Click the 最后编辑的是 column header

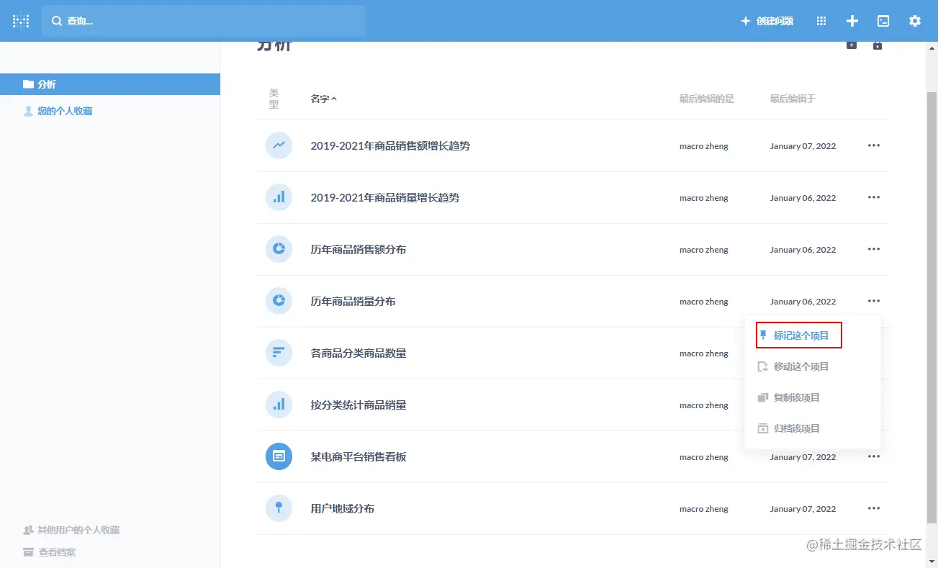tap(707, 99)
